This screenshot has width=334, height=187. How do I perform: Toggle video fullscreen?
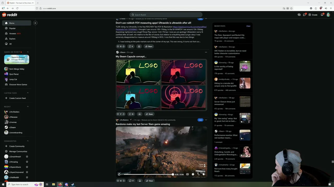coord(198,174)
